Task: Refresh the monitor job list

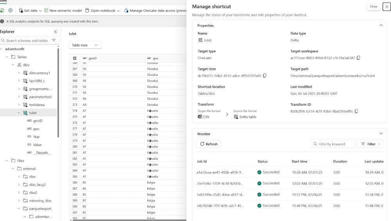Action: (209, 144)
